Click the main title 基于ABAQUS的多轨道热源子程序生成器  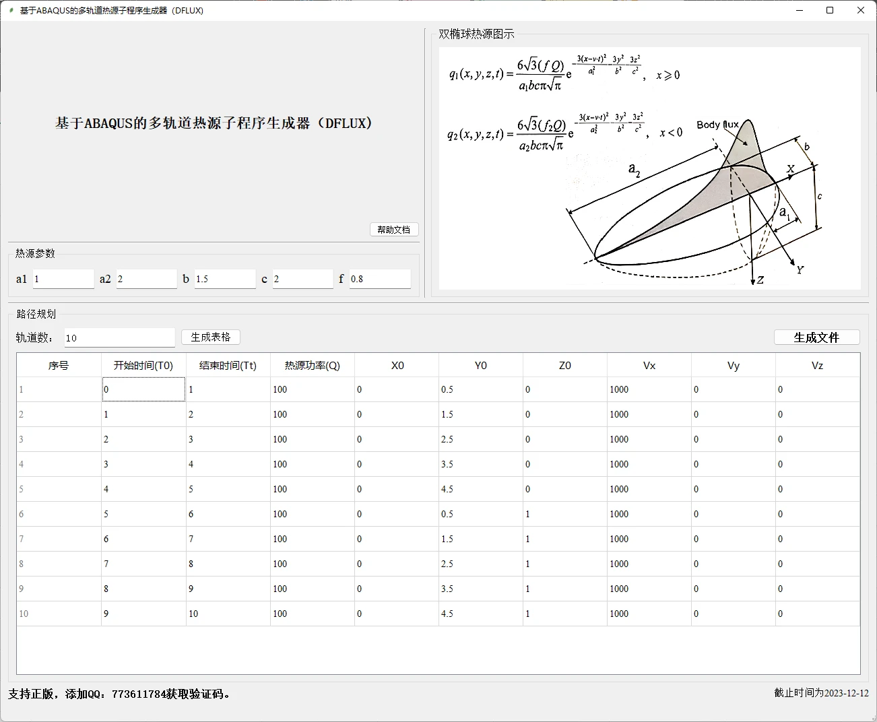pyautogui.click(x=214, y=123)
